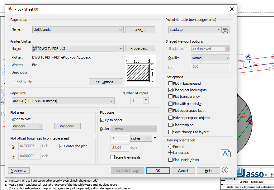274x190 pixels.
Task: Open the Scale dropdown showing Custom
Action: (x=134, y=129)
